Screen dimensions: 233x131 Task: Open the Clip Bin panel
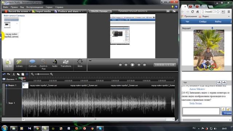click(8, 64)
